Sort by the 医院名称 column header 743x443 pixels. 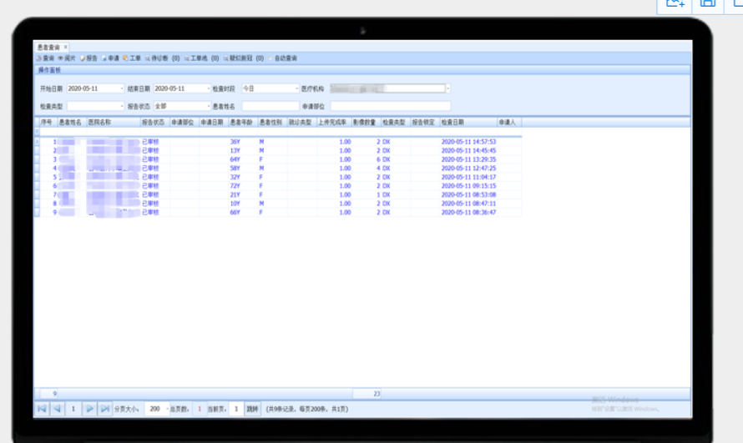click(x=114, y=122)
